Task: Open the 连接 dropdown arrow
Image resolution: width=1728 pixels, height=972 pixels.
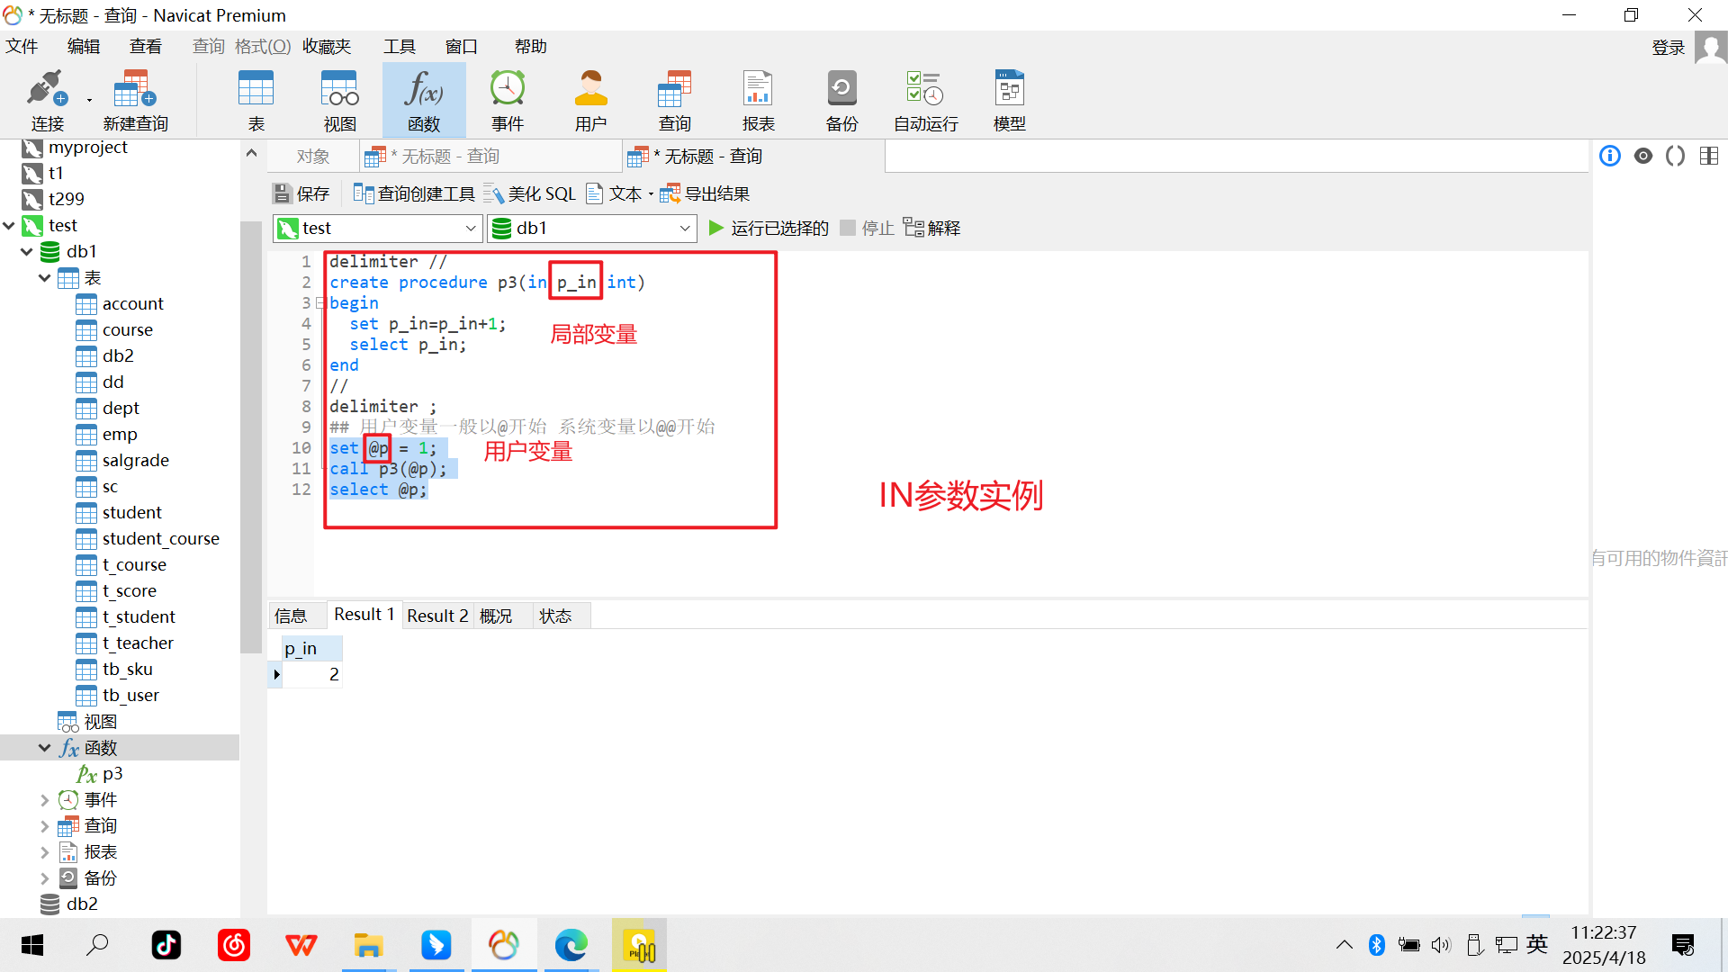Action: [x=89, y=101]
